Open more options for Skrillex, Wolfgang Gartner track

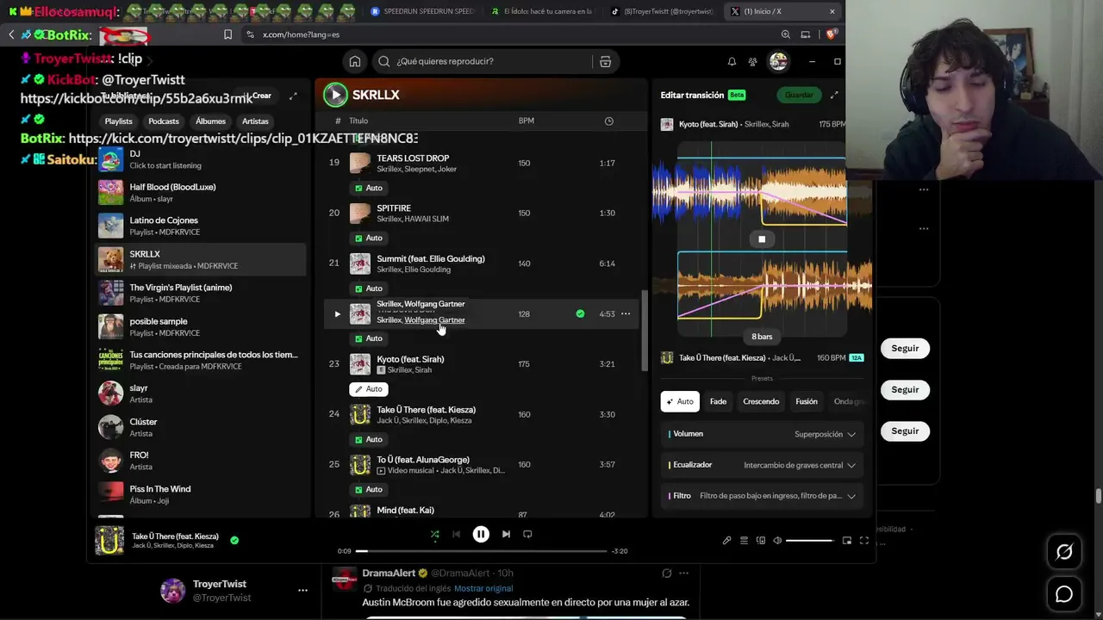(x=626, y=313)
